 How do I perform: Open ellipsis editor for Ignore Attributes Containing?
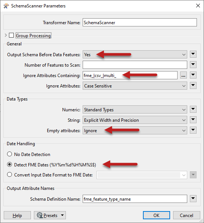pyautogui.click(x=184, y=75)
